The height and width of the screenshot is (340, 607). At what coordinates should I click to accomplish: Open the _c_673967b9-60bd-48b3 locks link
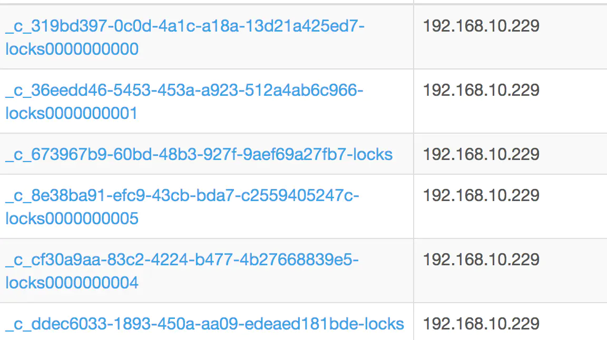pyautogui.click(x=199, y=155)
